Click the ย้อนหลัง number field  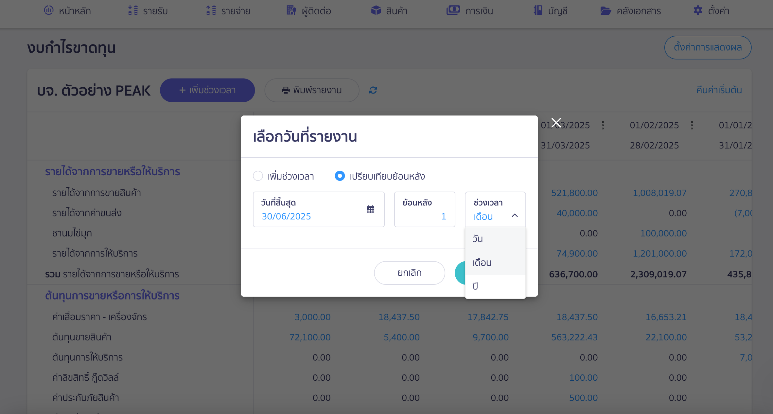click(425, 209)
